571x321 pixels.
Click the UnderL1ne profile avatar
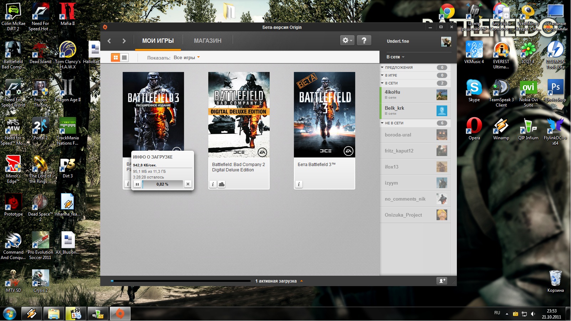pyautogui.click(x=446, y=42)
